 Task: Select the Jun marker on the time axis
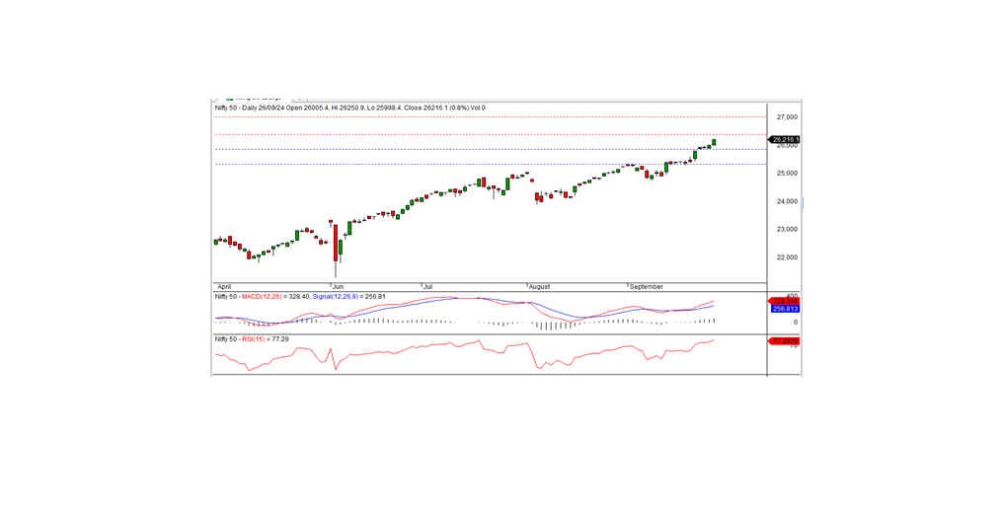(338, 285)
